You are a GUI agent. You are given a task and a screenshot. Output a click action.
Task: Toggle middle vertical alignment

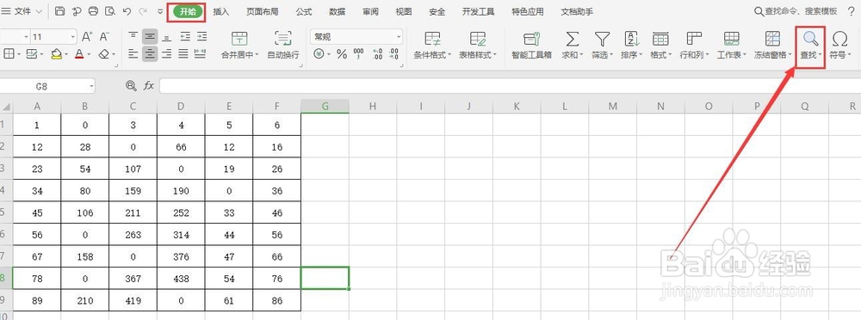(x=149, y=37)
